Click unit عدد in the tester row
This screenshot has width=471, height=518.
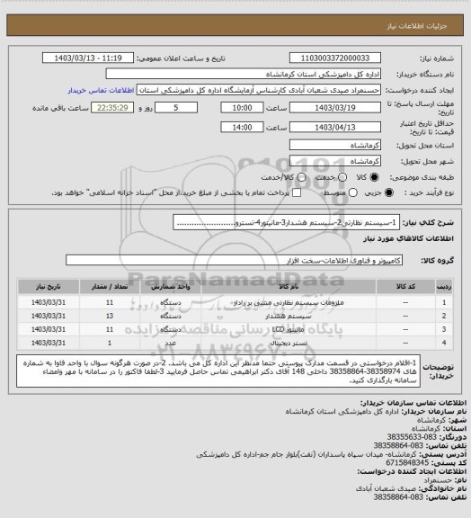tap(171, 344)
